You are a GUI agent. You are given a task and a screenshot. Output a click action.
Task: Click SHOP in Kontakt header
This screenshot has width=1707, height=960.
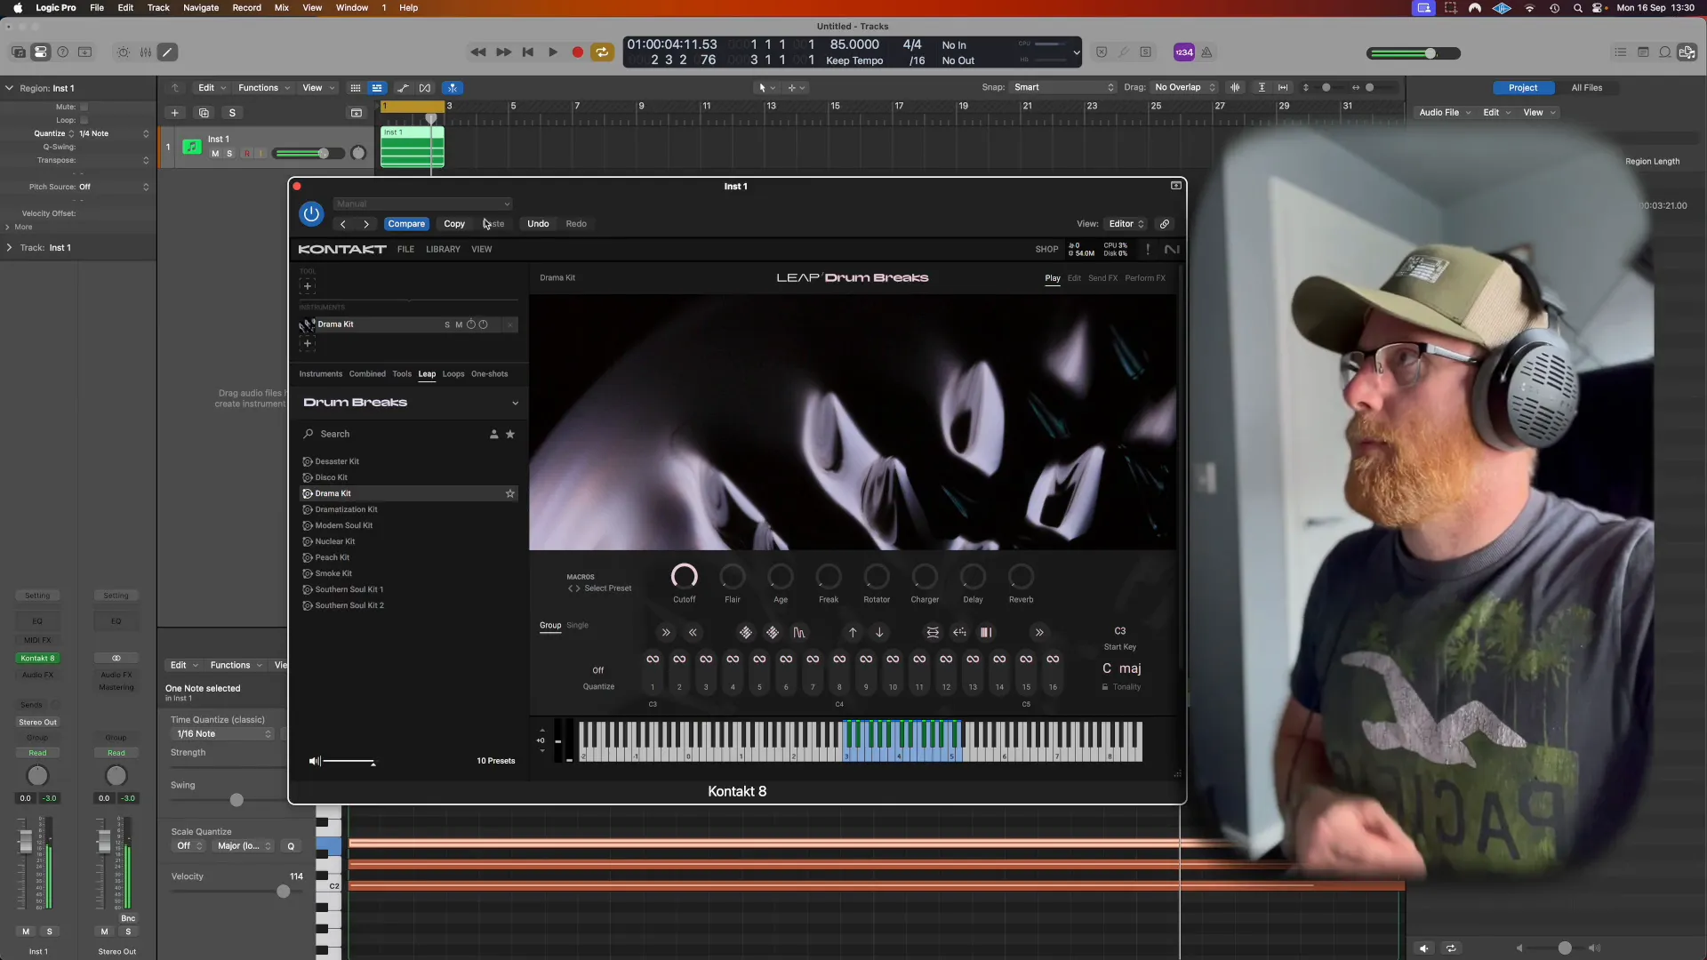(x=1046, y=250)
